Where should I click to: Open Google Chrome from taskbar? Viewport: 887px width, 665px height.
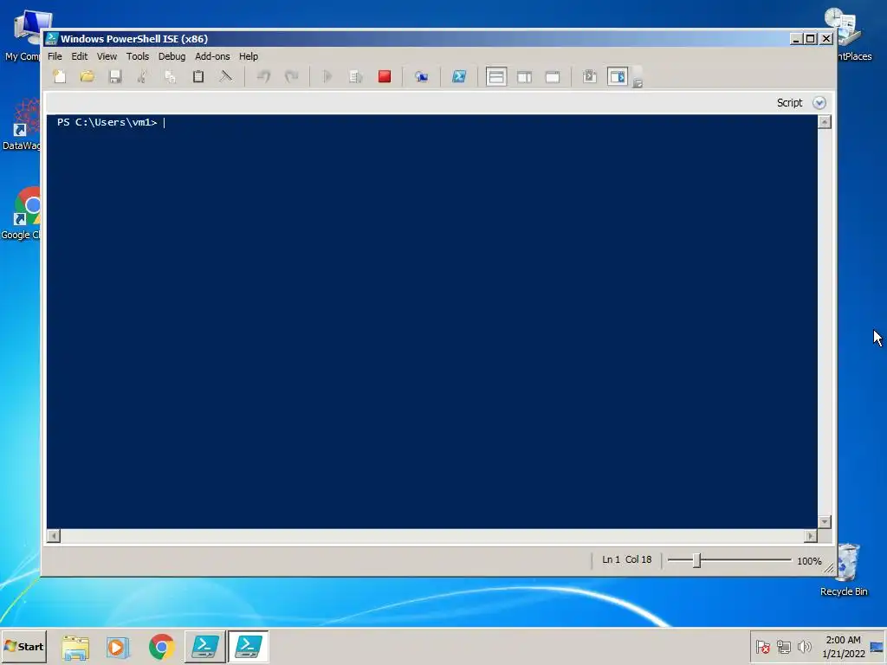[x=162, y=647]
